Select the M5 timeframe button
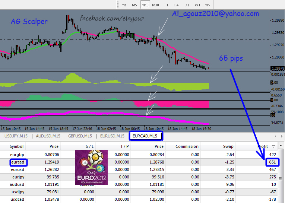The image size is (285, 203). (x=134, y=5)
